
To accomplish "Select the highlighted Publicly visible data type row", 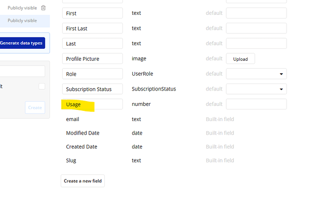I will coord(22,21).
